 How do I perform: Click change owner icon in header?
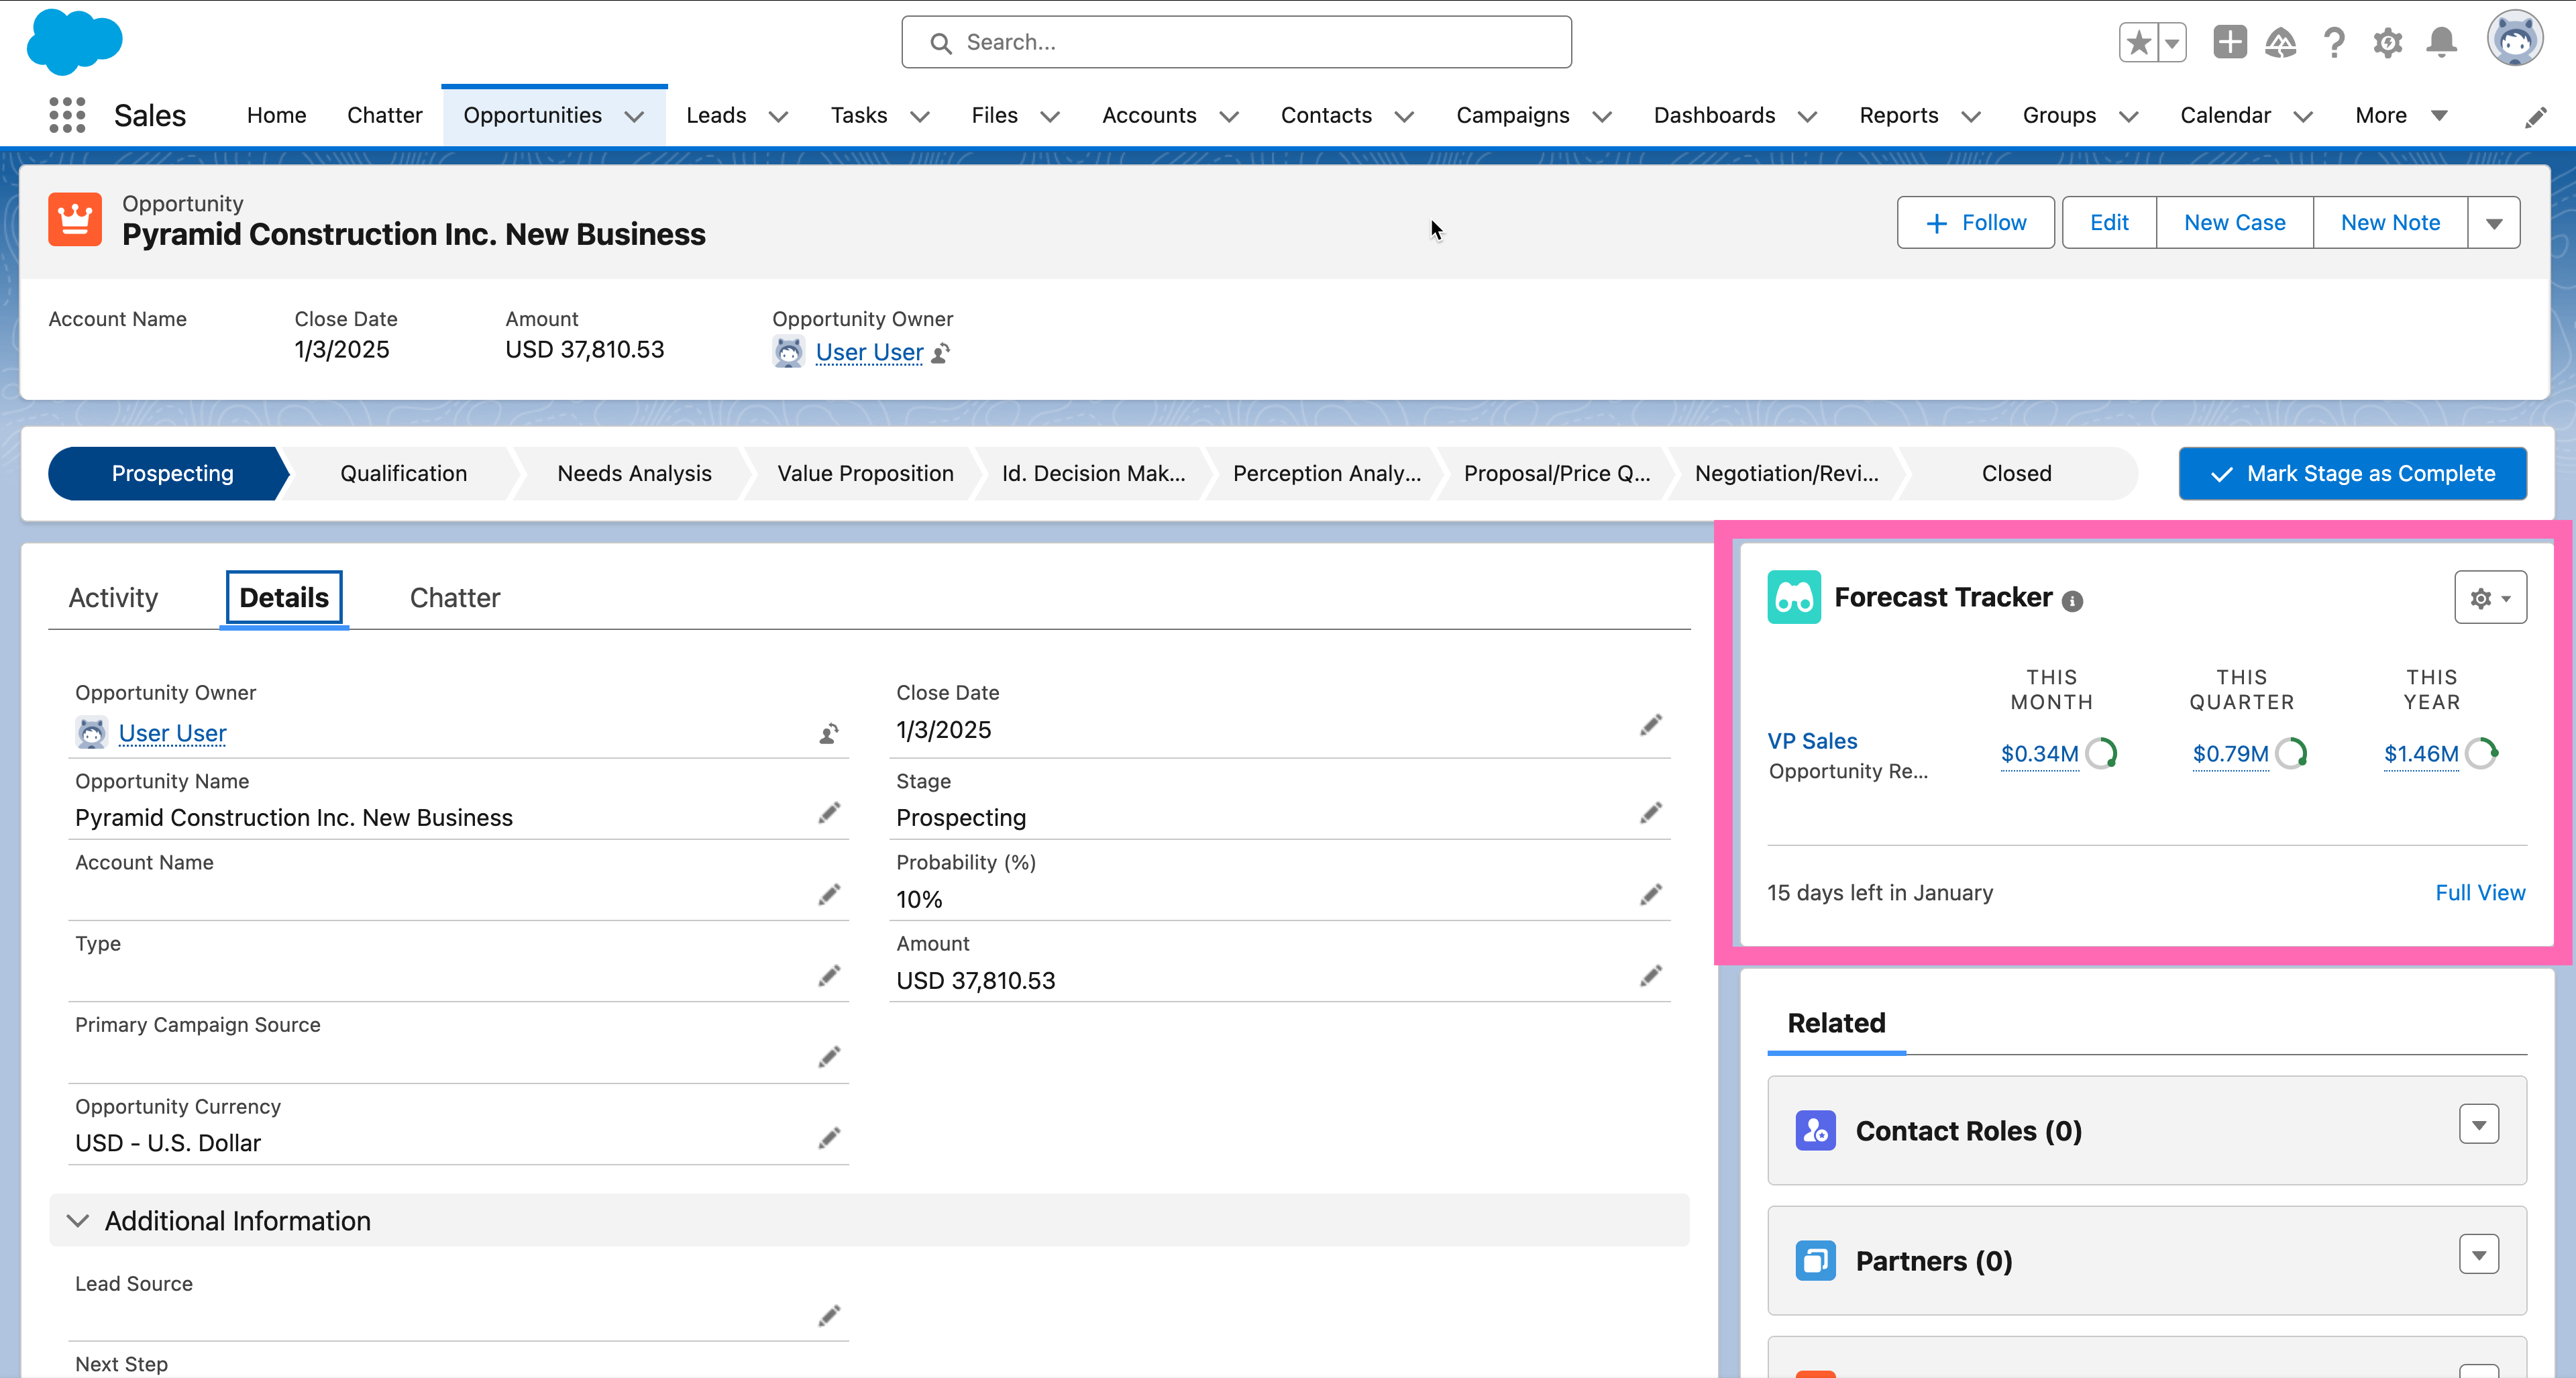tap(940, 353)
